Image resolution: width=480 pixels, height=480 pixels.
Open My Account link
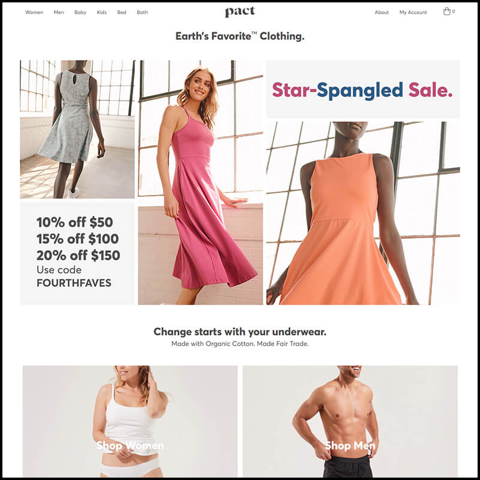click(413, 12)
